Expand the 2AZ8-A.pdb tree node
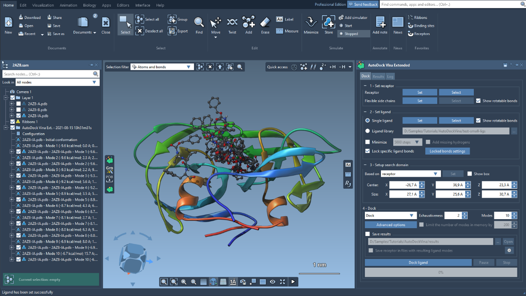 (x=12, y=104)
